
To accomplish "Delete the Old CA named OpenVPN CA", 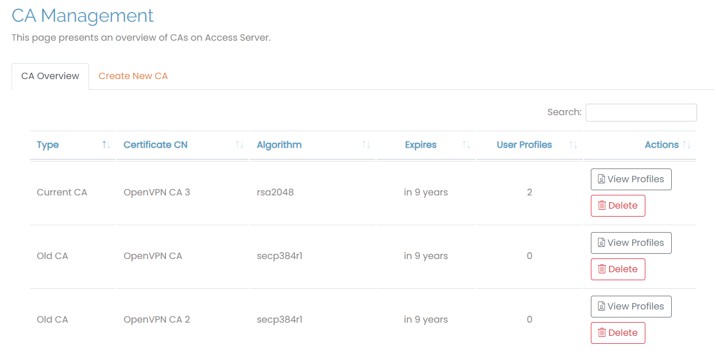I will [618, 269].
